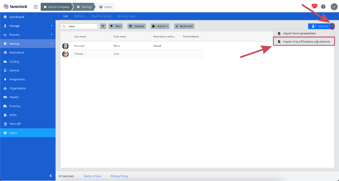339x181 pixels.
Task: Open Time Off settings
Action: [28, 124]
